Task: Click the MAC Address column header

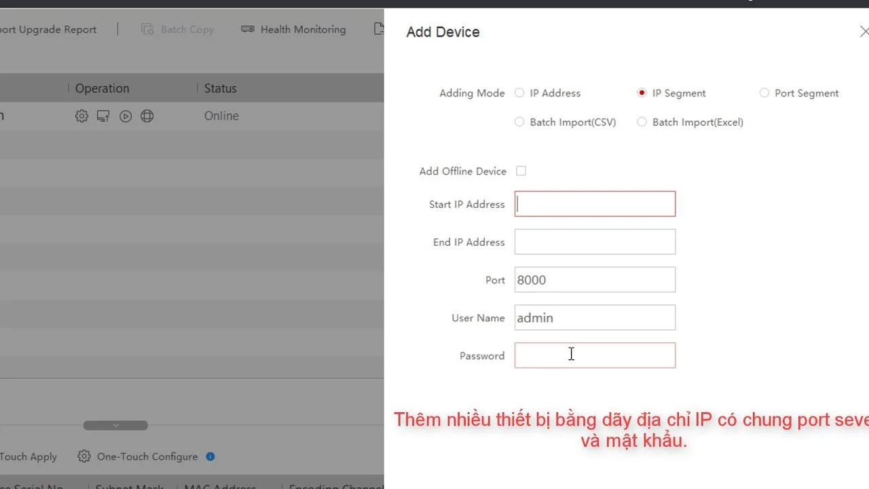Action: pyautogui.click(x=220, y=487)
